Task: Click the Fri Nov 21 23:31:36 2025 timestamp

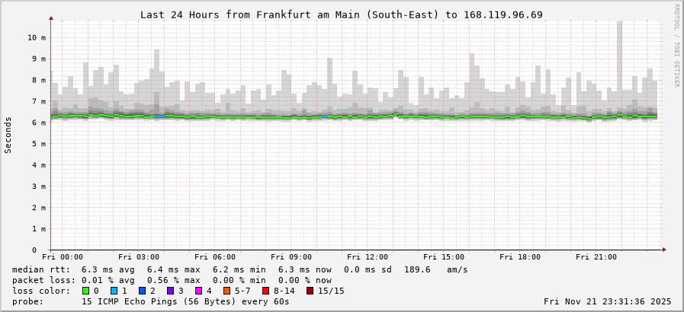Action: click(607, 301)
